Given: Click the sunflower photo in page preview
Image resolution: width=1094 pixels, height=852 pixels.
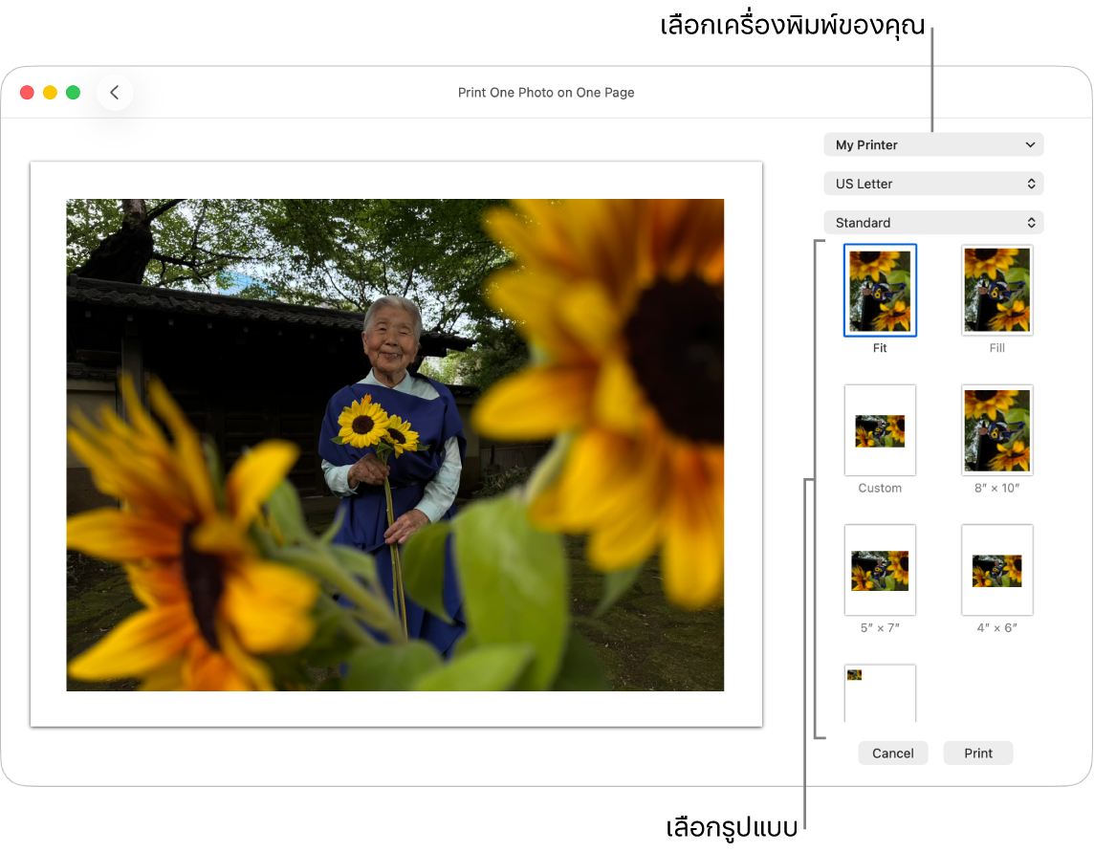Looking at the screenshot, I should [395, 445].
